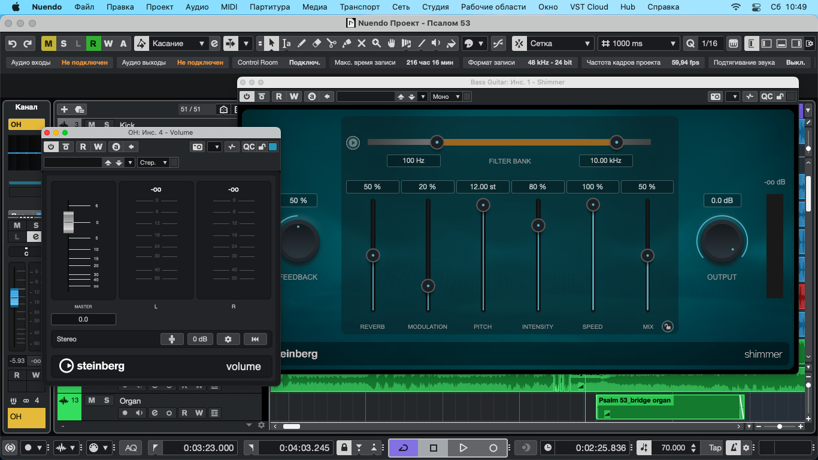Select the Play speaker tool
This screenshot has width=818, height=460.
(x=437, y=43)
